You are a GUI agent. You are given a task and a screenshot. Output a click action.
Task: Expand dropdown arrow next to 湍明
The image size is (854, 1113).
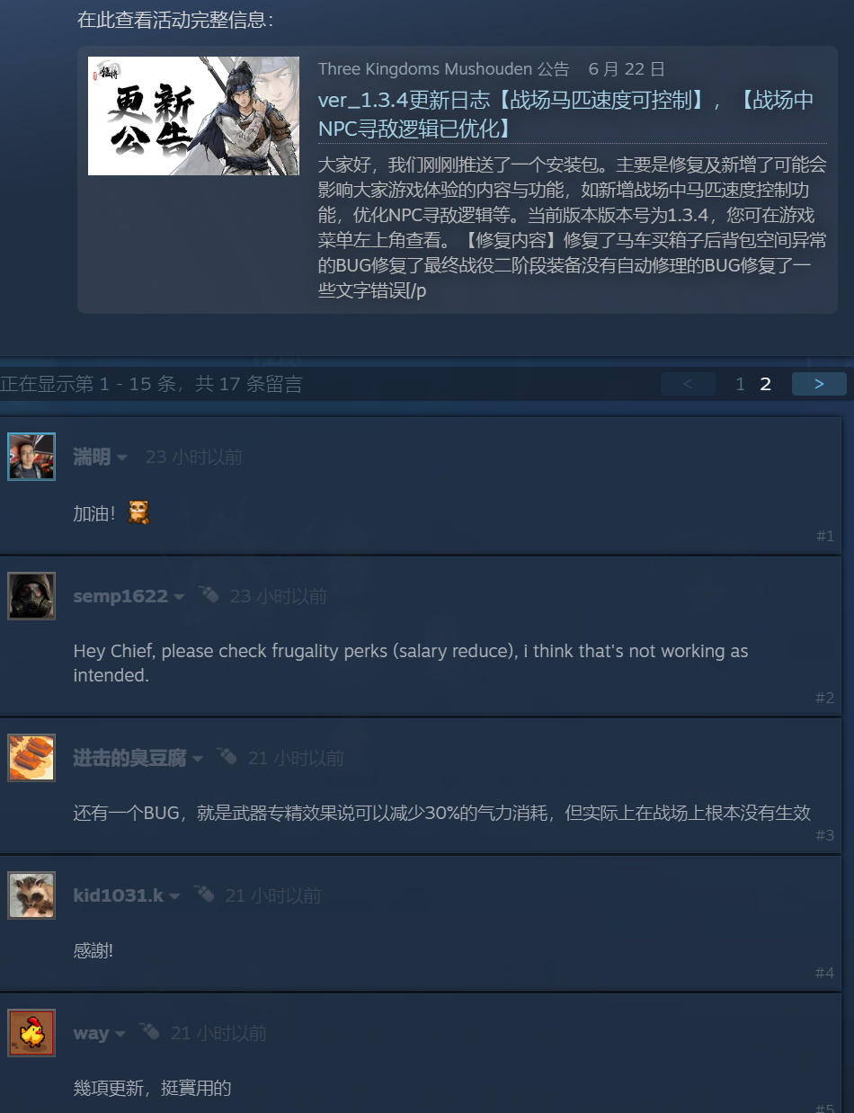[x=122, y=459]
